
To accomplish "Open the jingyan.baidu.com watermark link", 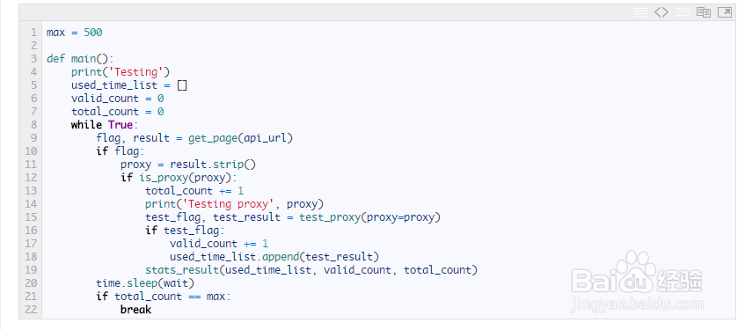I will [637, 304].
